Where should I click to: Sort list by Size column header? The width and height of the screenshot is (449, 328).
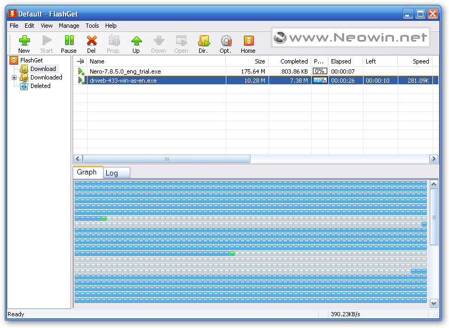[x=247, y=61]
